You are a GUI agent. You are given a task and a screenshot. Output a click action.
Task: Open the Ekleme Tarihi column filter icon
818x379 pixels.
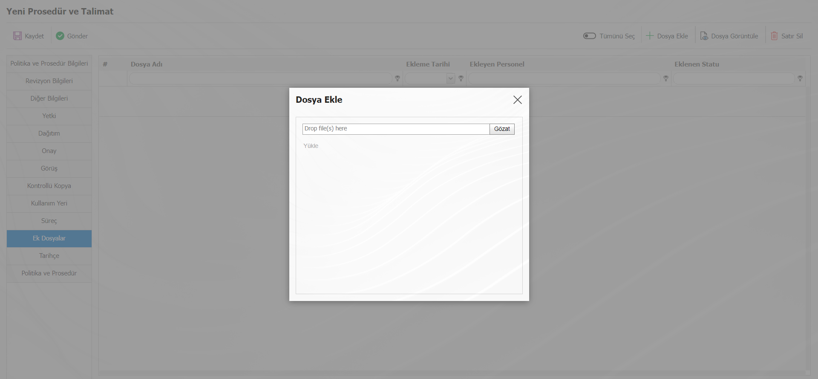coord(461,78)
